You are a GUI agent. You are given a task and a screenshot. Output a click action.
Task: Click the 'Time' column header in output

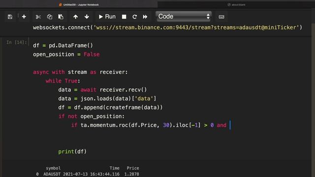click(115, 168)
